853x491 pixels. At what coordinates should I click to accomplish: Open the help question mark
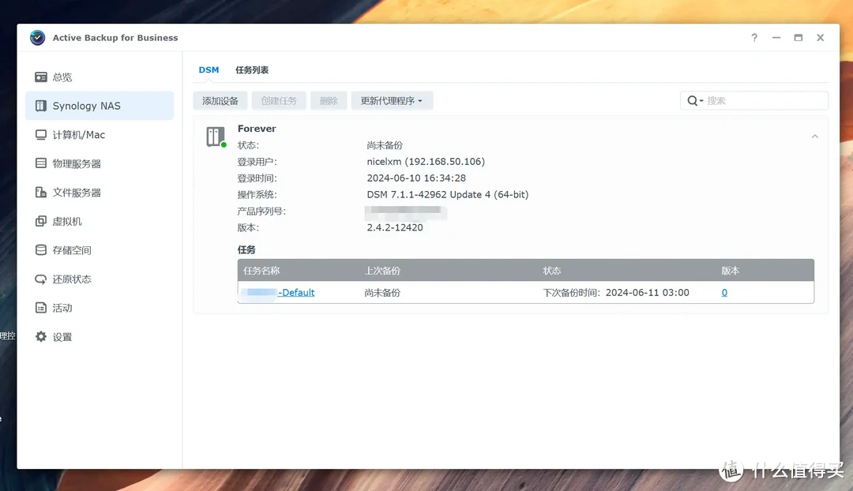(x=753, y=37)
